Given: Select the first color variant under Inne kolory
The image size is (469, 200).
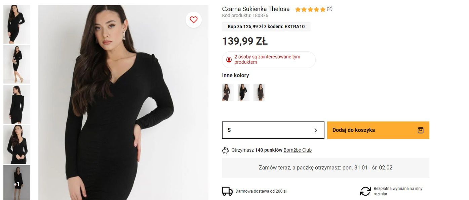Looking at the screenshot, I should pos(228,92).
